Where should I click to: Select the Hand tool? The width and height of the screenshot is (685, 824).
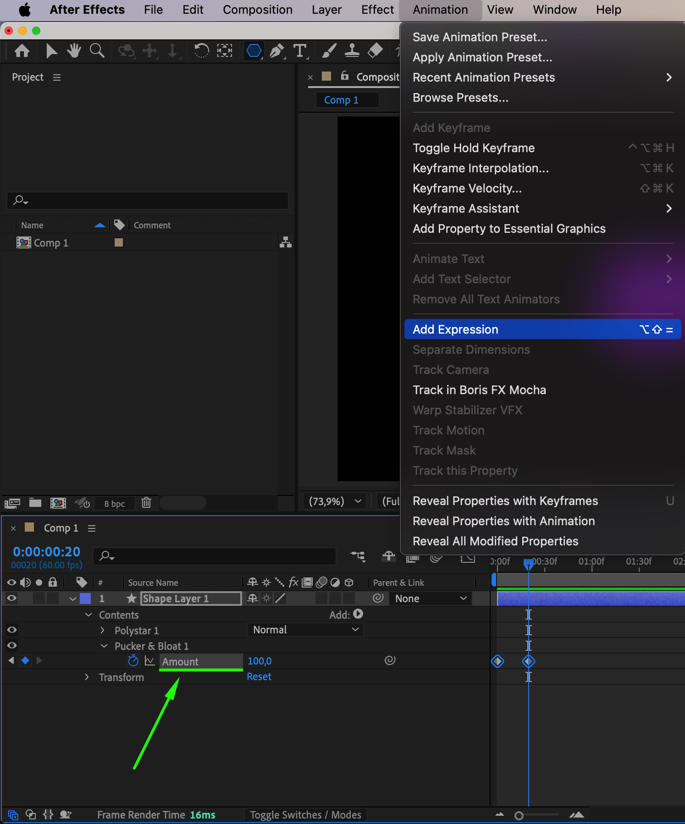coord(74,50)
